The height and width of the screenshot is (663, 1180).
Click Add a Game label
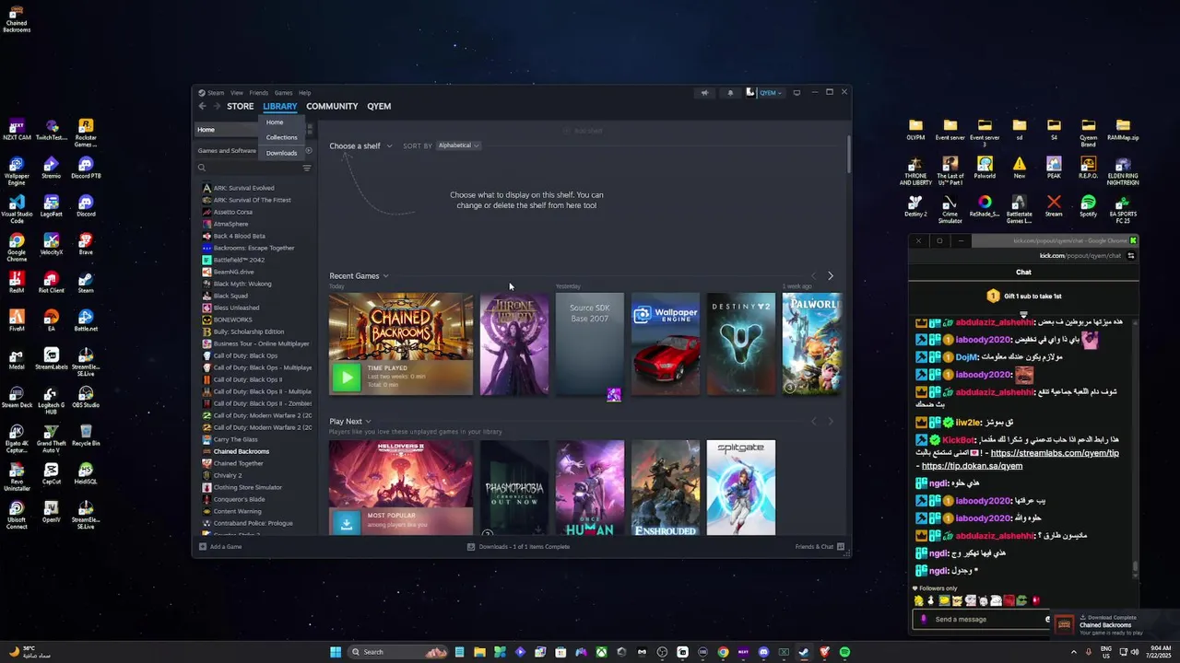click(226, 546)
